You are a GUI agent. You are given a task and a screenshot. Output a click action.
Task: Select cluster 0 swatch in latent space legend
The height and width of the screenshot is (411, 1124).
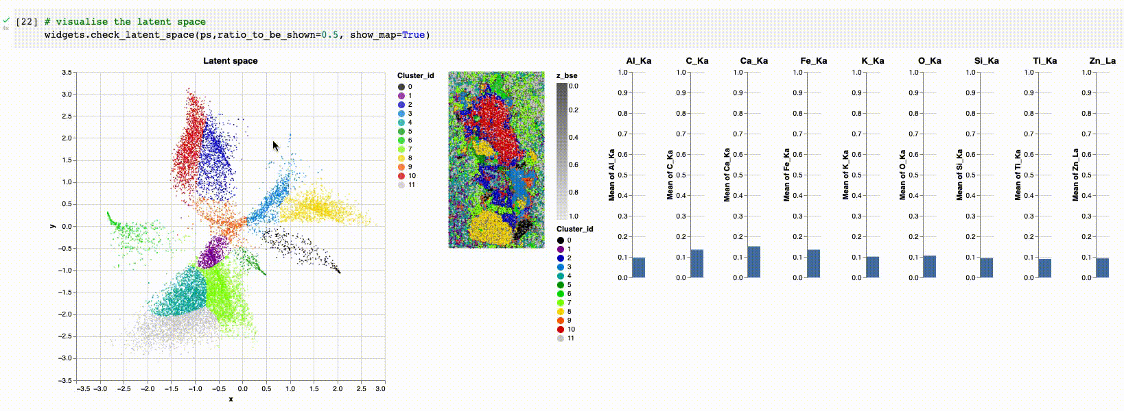[x=401, y=87]
